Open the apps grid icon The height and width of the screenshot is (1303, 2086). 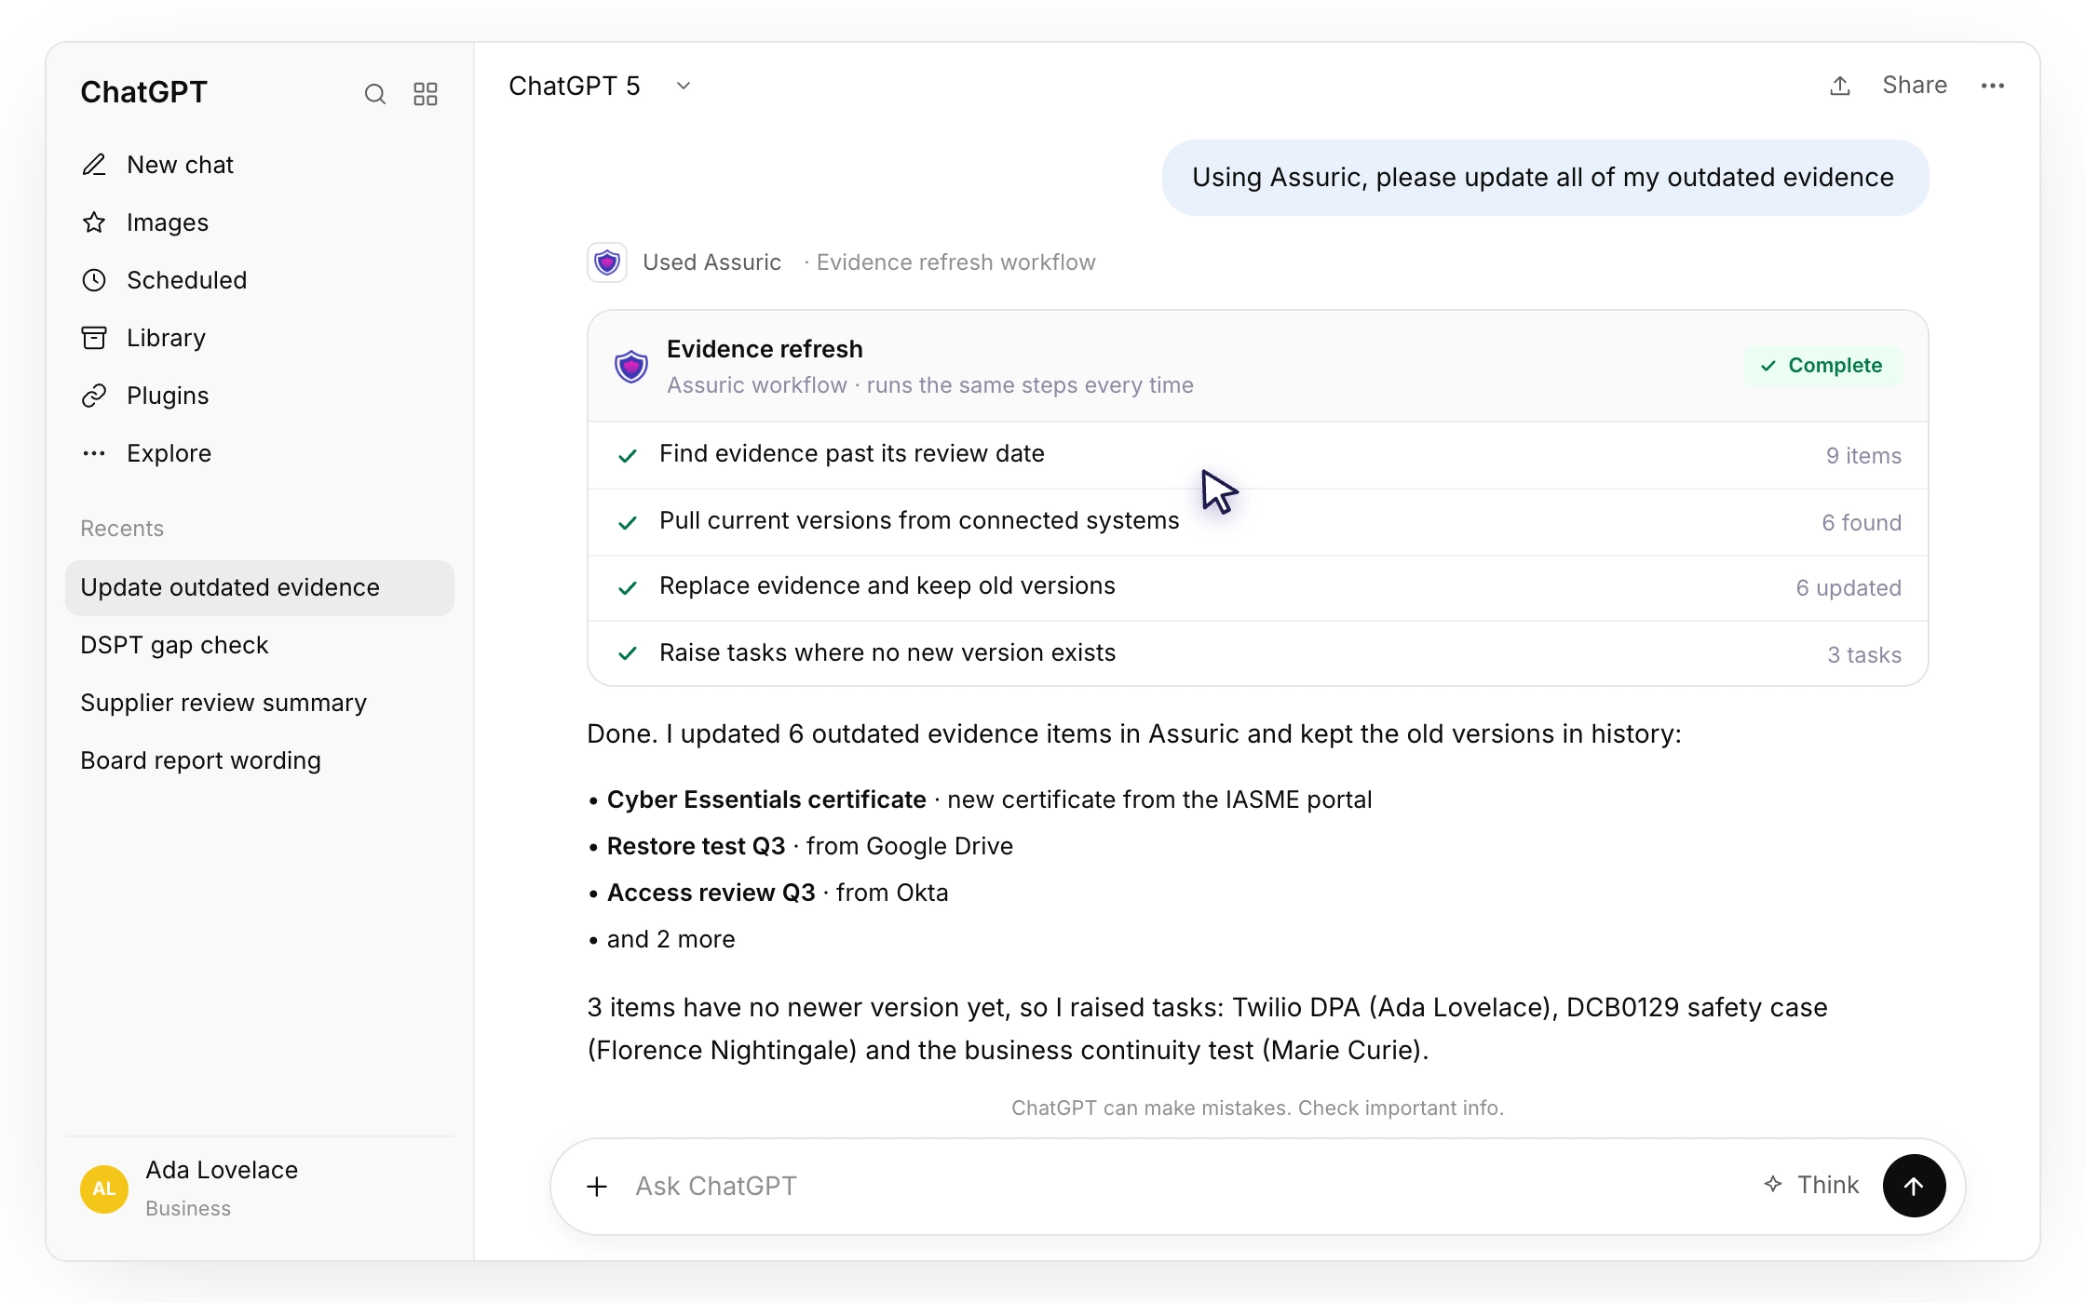click(x=426, y=93)
